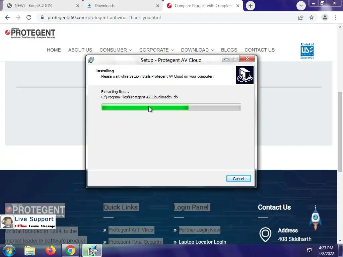The width and height of the screenshot is (343, 257).
Task: Click the browser back arrow
Action: 7,17
